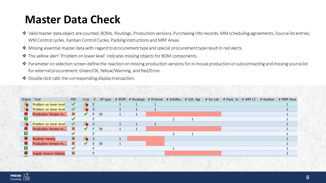Click Cmp warning icon in Routing missing row
The image size is (326, 183).
point(85,139)
